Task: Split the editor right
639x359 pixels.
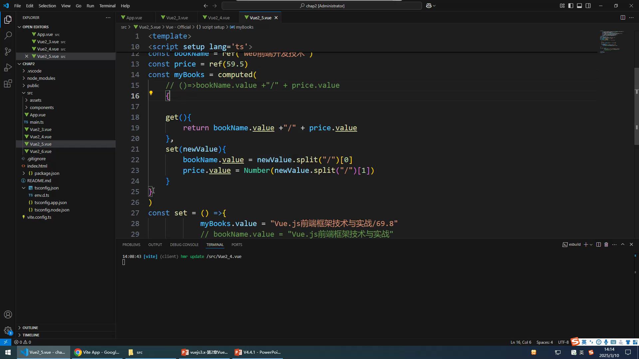Action: 622,18
